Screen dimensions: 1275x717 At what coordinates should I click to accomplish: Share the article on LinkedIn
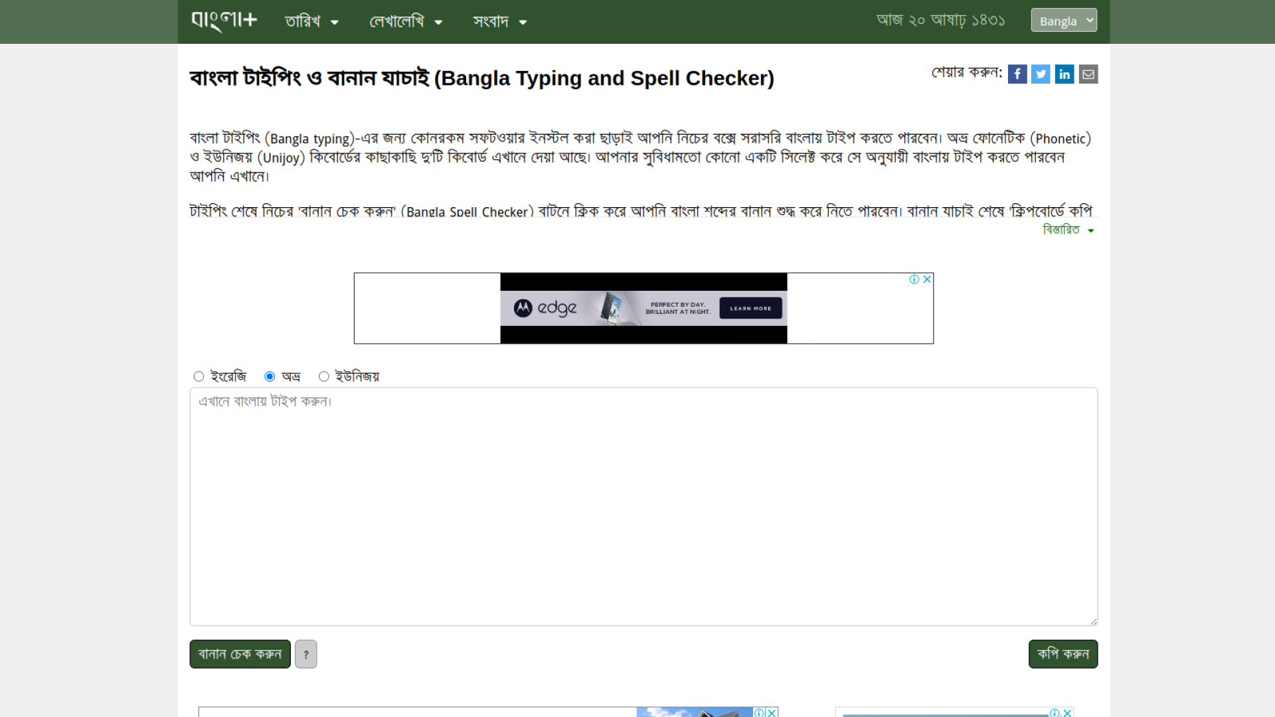tap(1064, 74)
